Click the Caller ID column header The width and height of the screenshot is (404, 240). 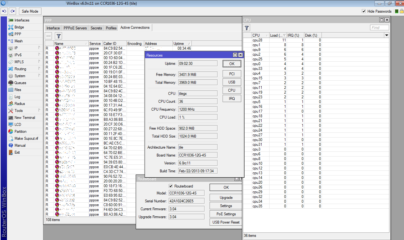click(114, 44)
